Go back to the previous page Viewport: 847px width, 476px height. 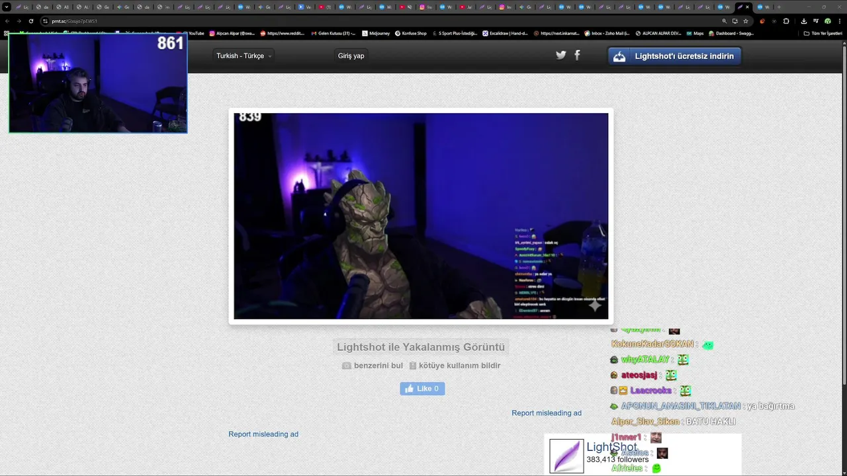pos(7,21)
